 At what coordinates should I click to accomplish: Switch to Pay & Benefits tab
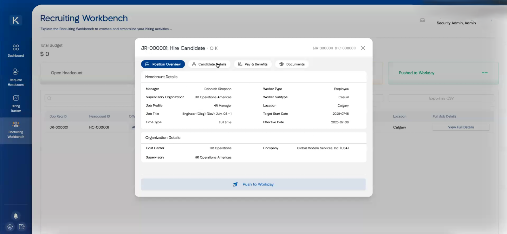click(x=253, y=64)
